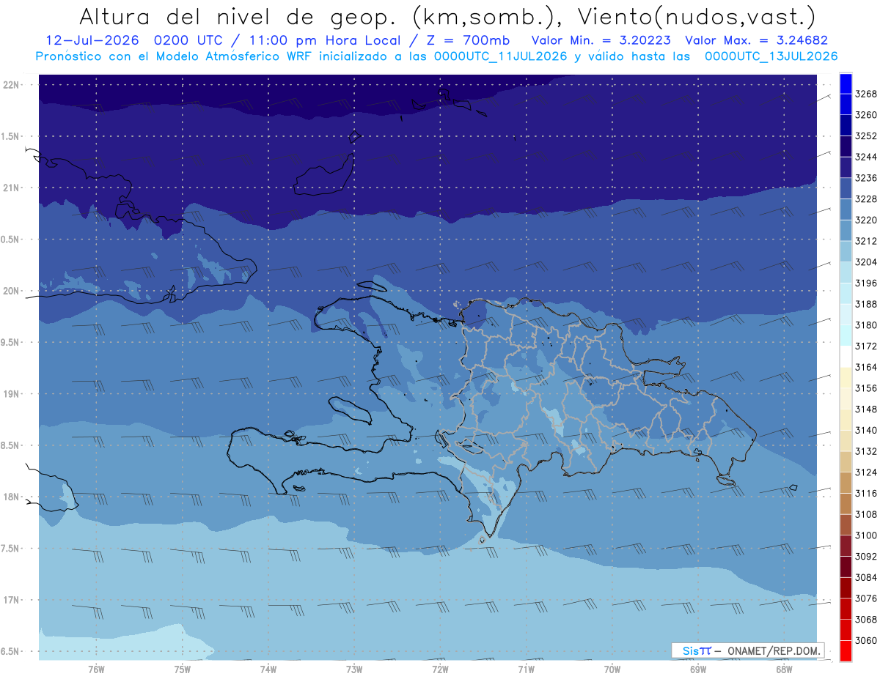Pick the colorbar swatch between 3268 and 3260
This screenshot has height=679, width=880.
point(846,104)
